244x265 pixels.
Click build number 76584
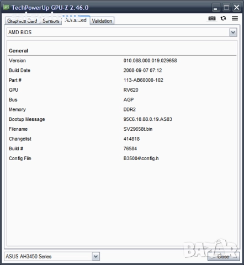pyautogui.click(x=130, y=149)
